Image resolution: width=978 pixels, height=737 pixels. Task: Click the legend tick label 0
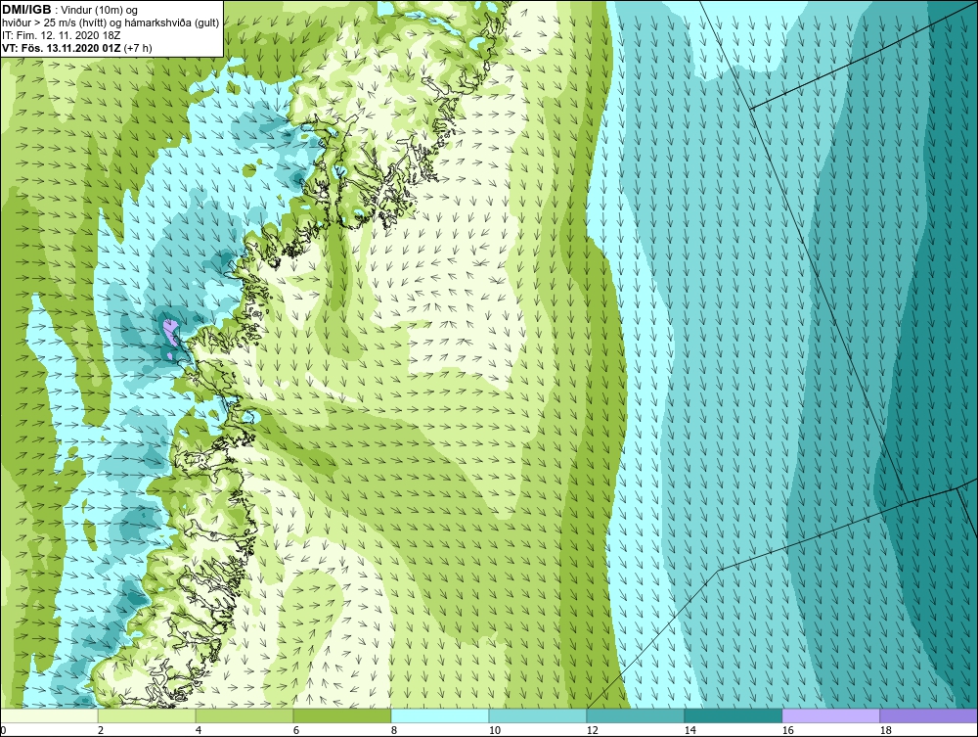[3, 730]
